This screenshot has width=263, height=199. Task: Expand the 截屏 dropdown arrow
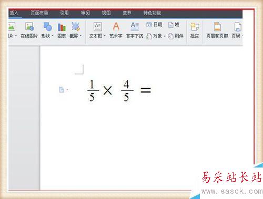[81, 36]
